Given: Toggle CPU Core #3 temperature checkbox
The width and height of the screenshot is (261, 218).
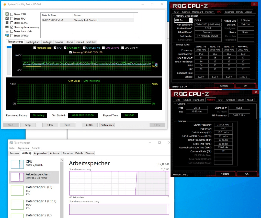Looking at the screenshot, I should point(103,48).
